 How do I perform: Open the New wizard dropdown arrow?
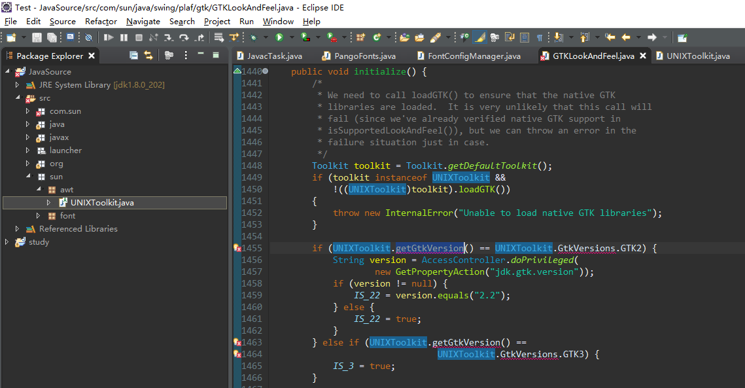click(x=24, y=37)
